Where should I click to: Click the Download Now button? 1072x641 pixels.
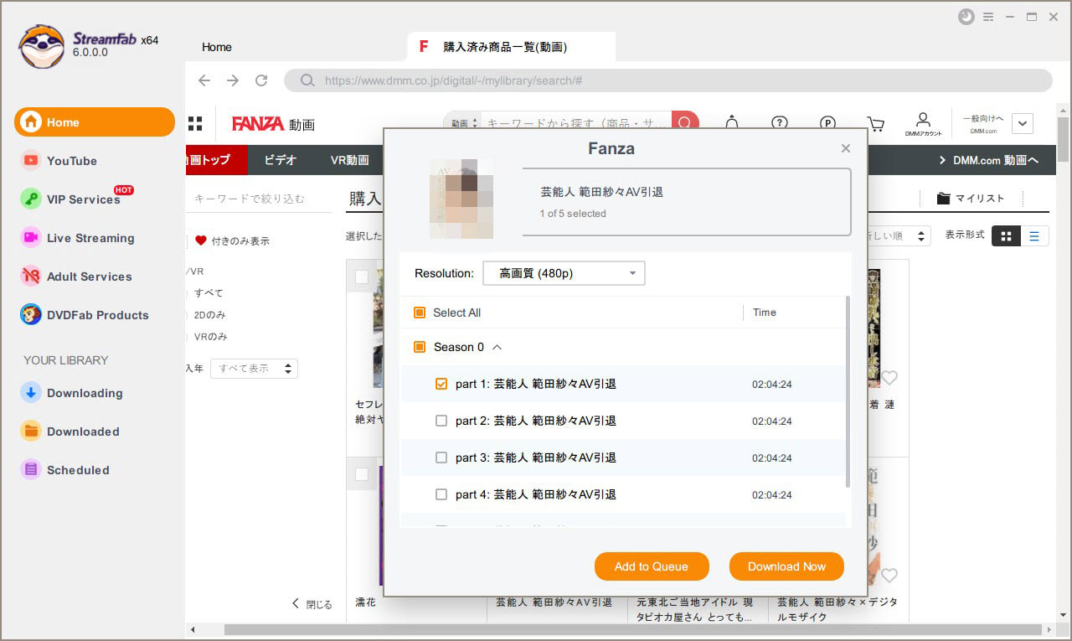[x=786, y=566]
